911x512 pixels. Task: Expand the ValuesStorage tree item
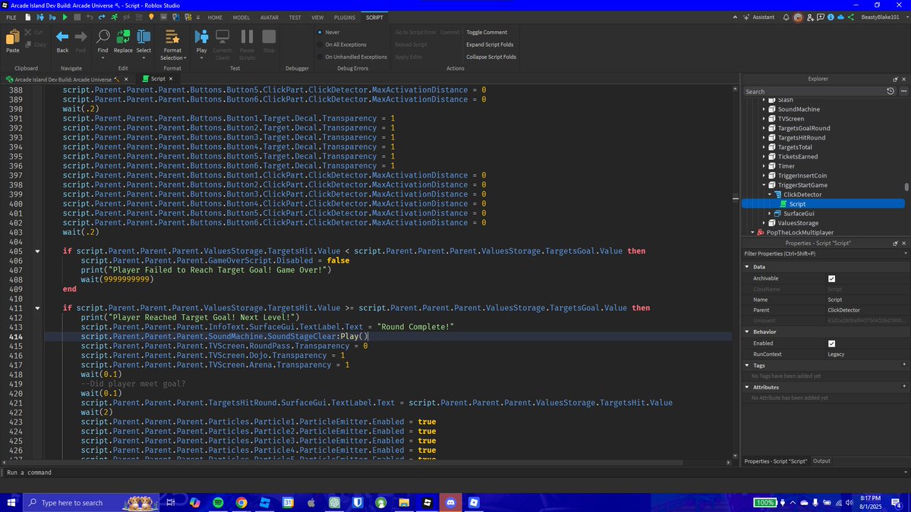pyautogui.click(x=764, y=223)
